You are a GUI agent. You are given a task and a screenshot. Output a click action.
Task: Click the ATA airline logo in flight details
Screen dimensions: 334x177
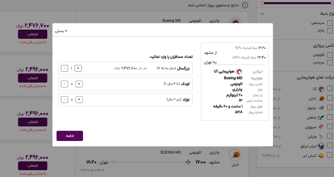point(239,71)
